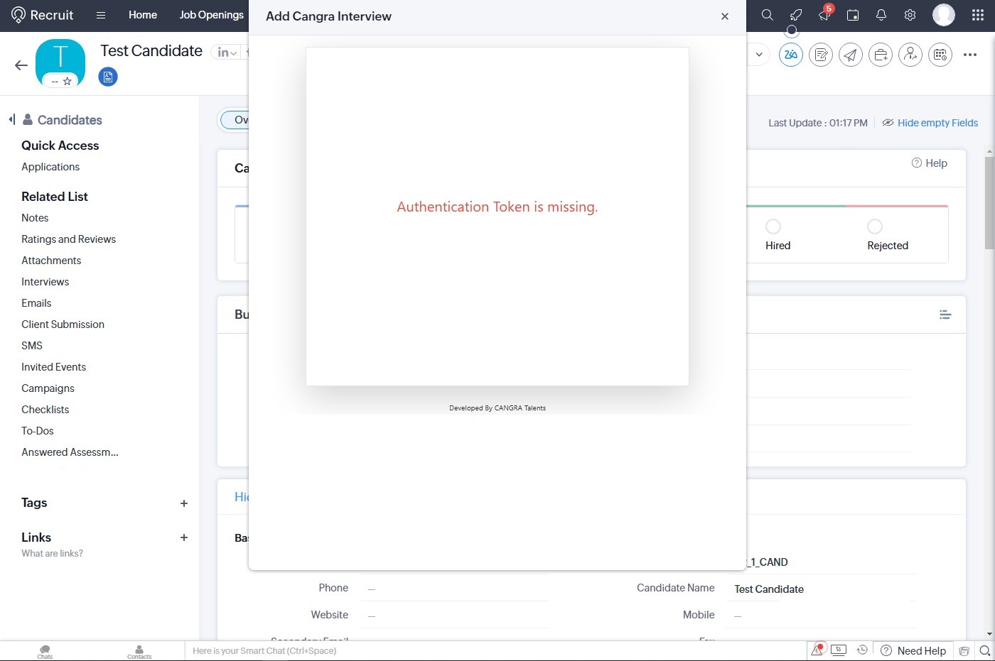Add a new link with plus icon
Screen dimensions: 995x661
click(x=184, y=537)
